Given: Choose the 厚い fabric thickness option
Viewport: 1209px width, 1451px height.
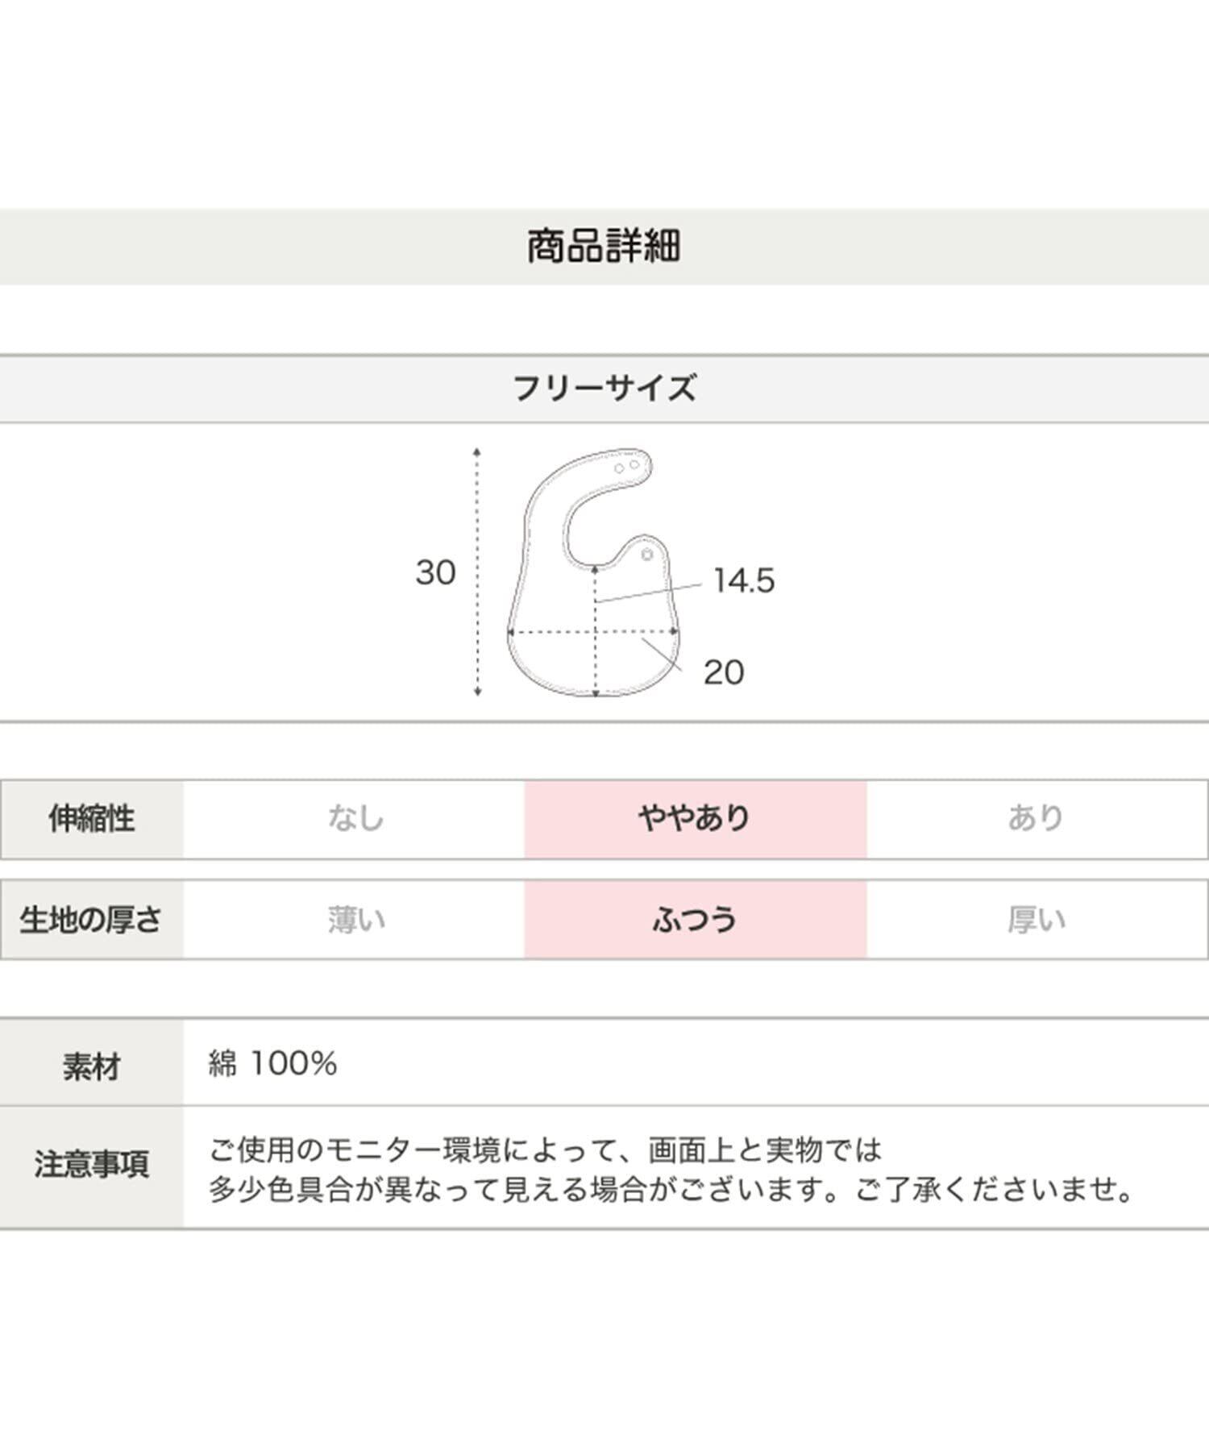Looking at the screenshot, I should [1036, 920].
